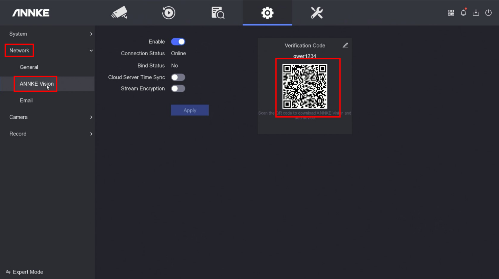
Task: Open the live view camera icon
Action: pos(119,13)
